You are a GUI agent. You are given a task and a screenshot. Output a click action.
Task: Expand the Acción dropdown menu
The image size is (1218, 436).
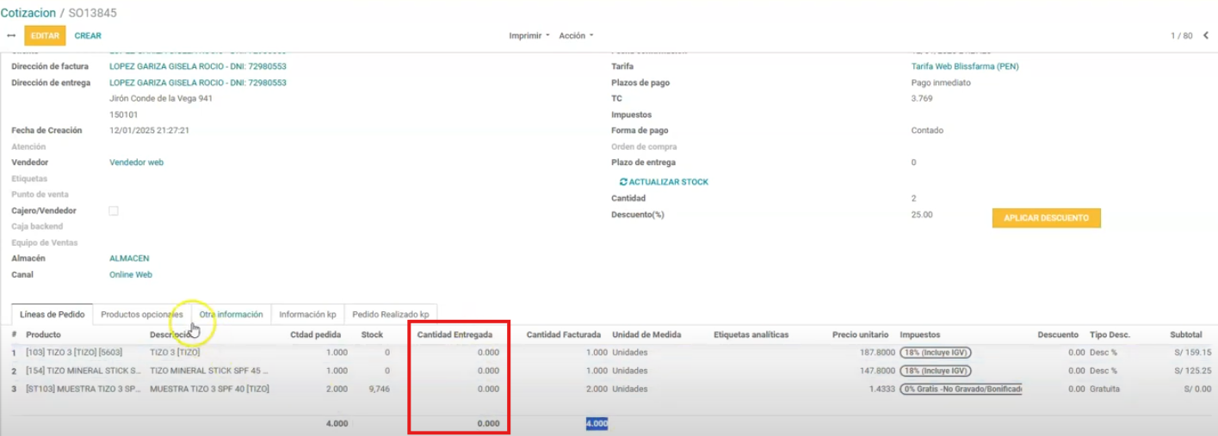click(576, 35)
